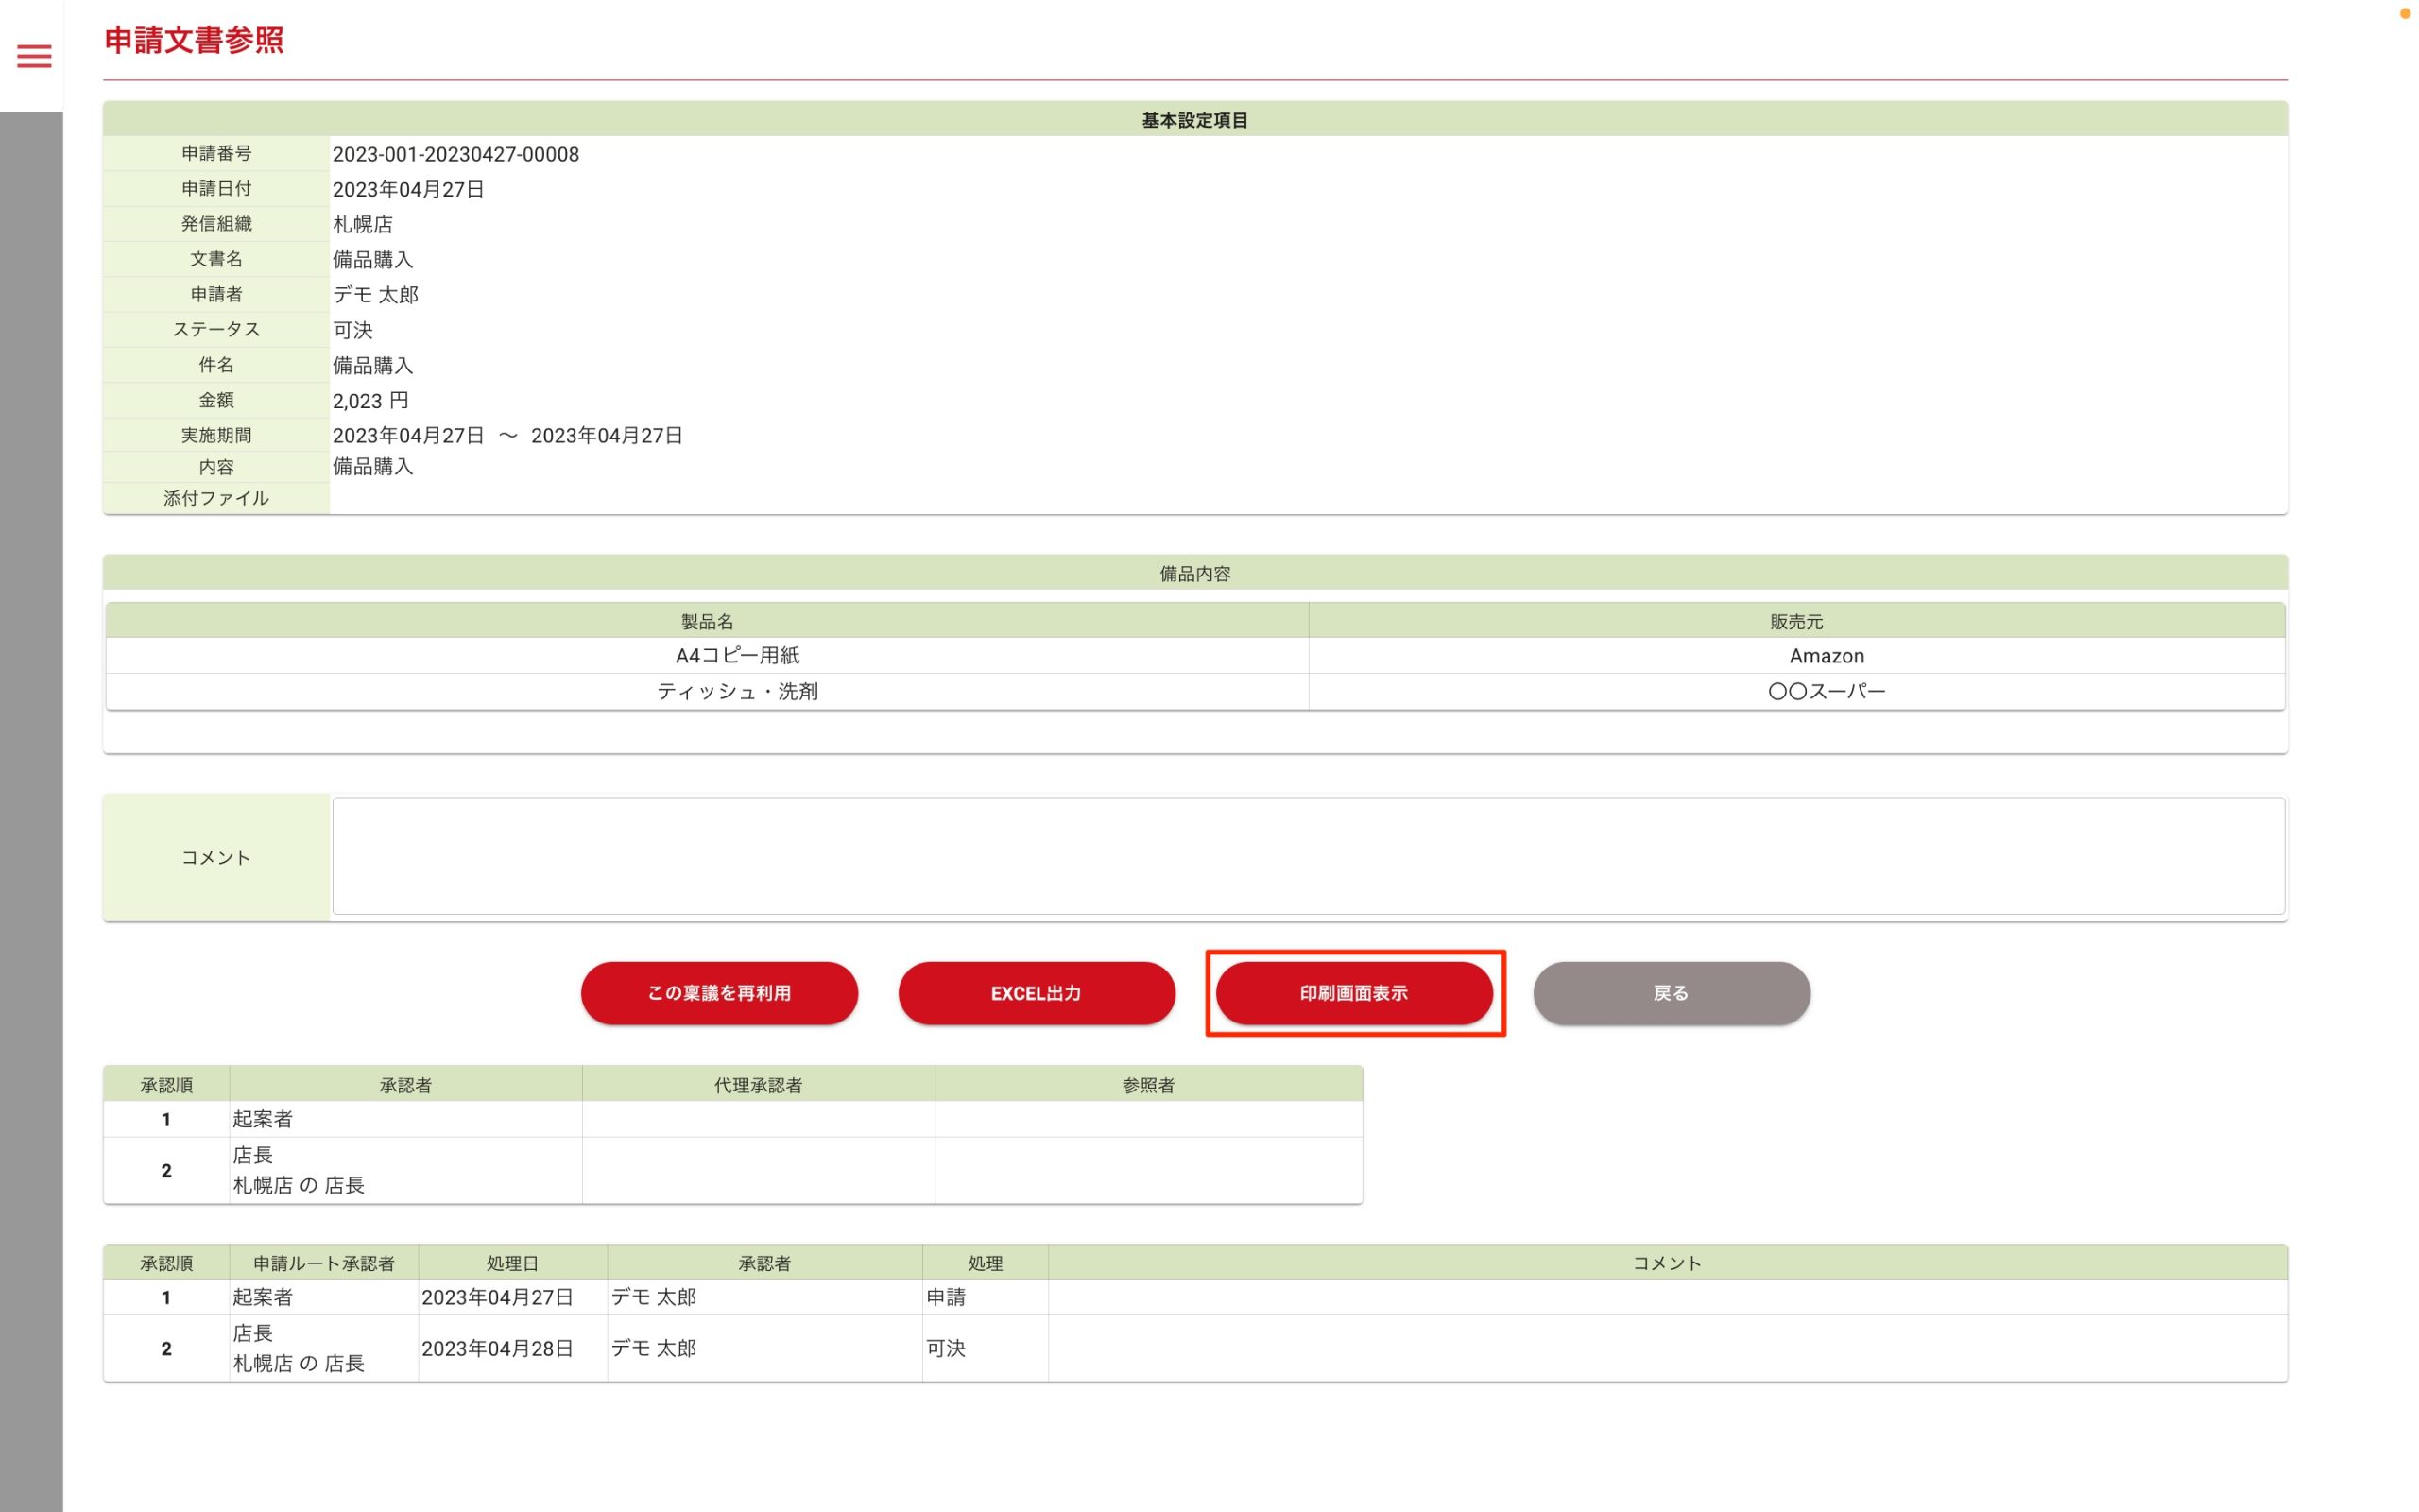The height and width of the screenshot is (1512, 2419).
Task: Click the 代理承認者 column header
Action: (x=758, y=1085)
